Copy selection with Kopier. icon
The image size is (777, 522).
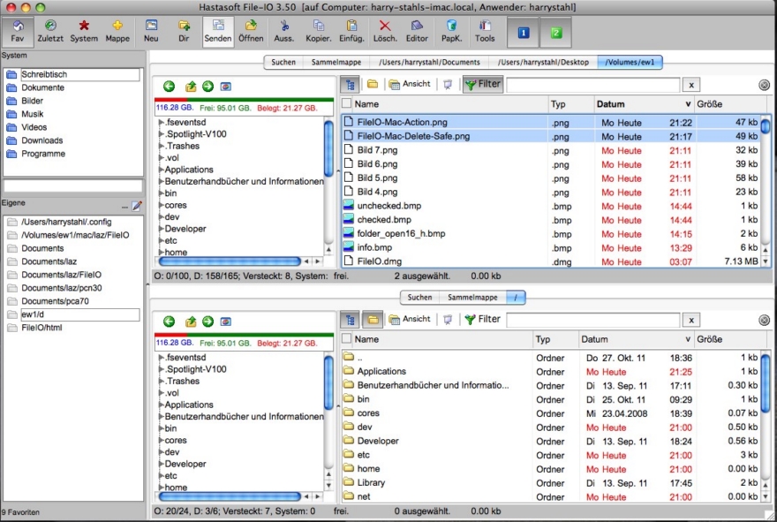tap(318, 31)
